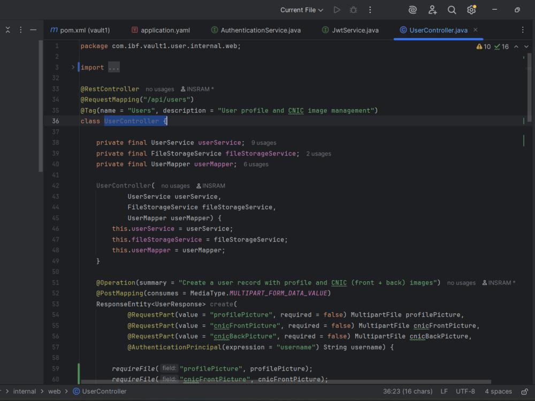The height and width of the screenshot is (401, 535).
Task: Switch to the JwtService.java tab
Action: click(x=350, y=30)
